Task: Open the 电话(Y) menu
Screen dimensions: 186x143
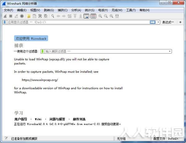Action: click(103, 10)
